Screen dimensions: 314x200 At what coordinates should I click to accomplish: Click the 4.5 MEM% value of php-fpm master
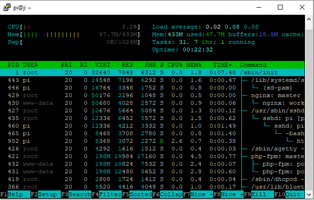pos(196,156)
